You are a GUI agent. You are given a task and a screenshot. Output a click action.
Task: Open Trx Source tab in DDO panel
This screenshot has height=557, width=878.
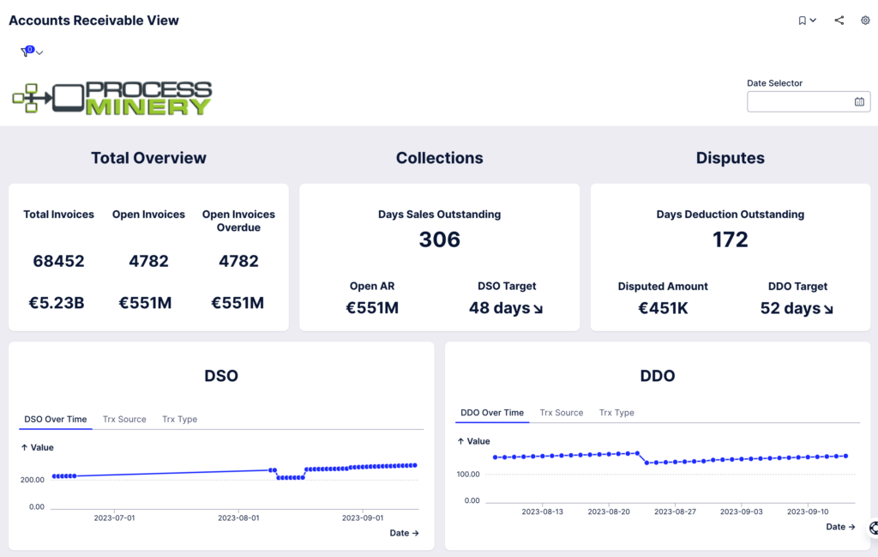click(x=561, y=413)
